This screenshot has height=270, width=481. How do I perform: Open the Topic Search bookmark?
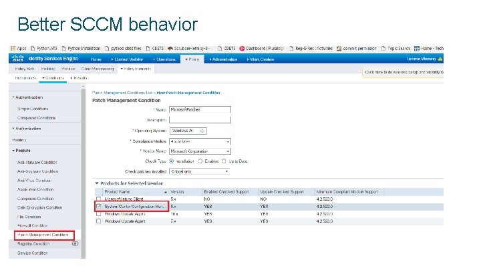point(395,49)
